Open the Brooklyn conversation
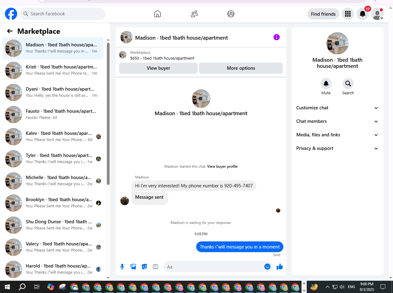 53,203
